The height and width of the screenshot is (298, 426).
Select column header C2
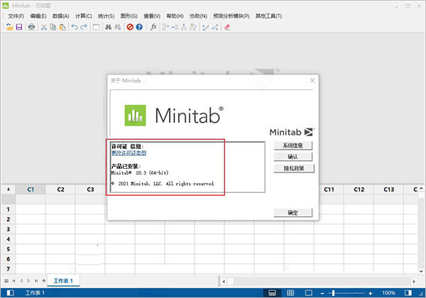click(x=60, y=189)
